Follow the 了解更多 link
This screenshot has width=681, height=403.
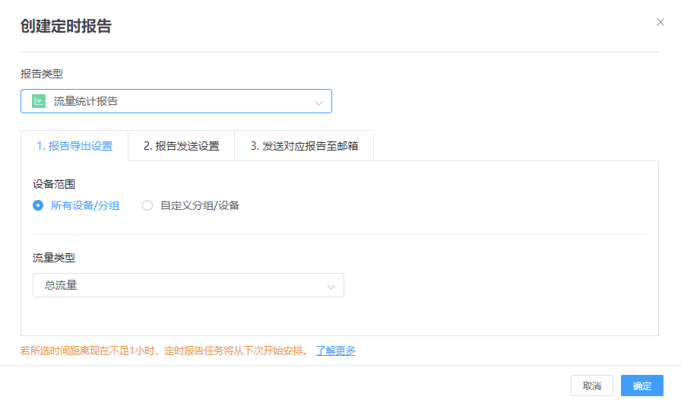pos(335,351)
